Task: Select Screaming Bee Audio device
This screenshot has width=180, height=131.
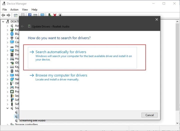Action: click(32, 121)
